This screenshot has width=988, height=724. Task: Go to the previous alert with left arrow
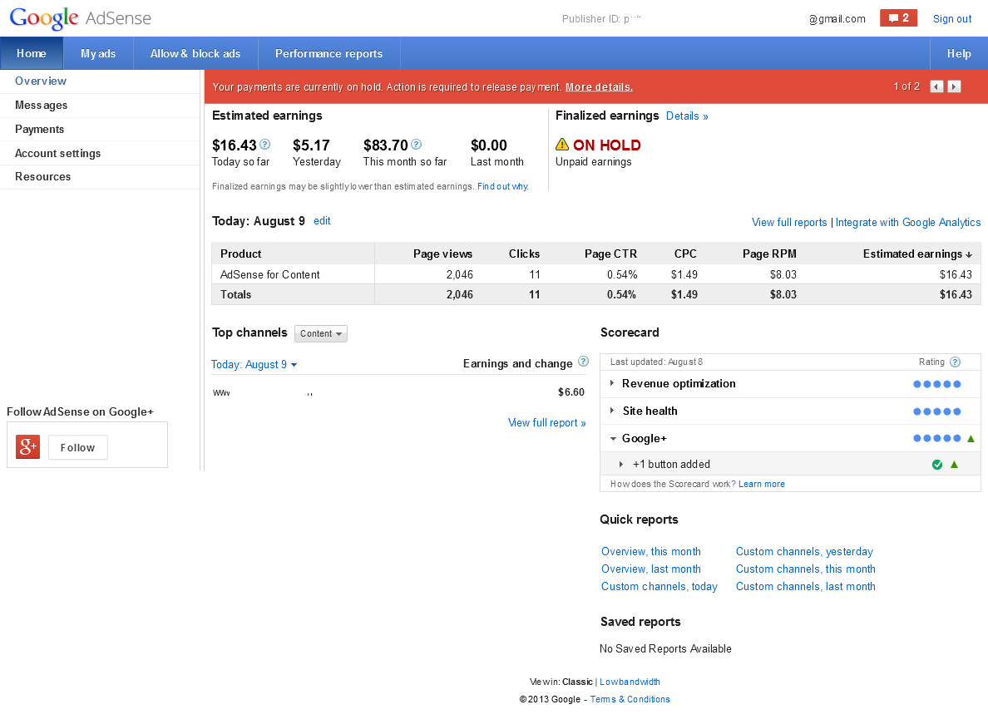936,86
